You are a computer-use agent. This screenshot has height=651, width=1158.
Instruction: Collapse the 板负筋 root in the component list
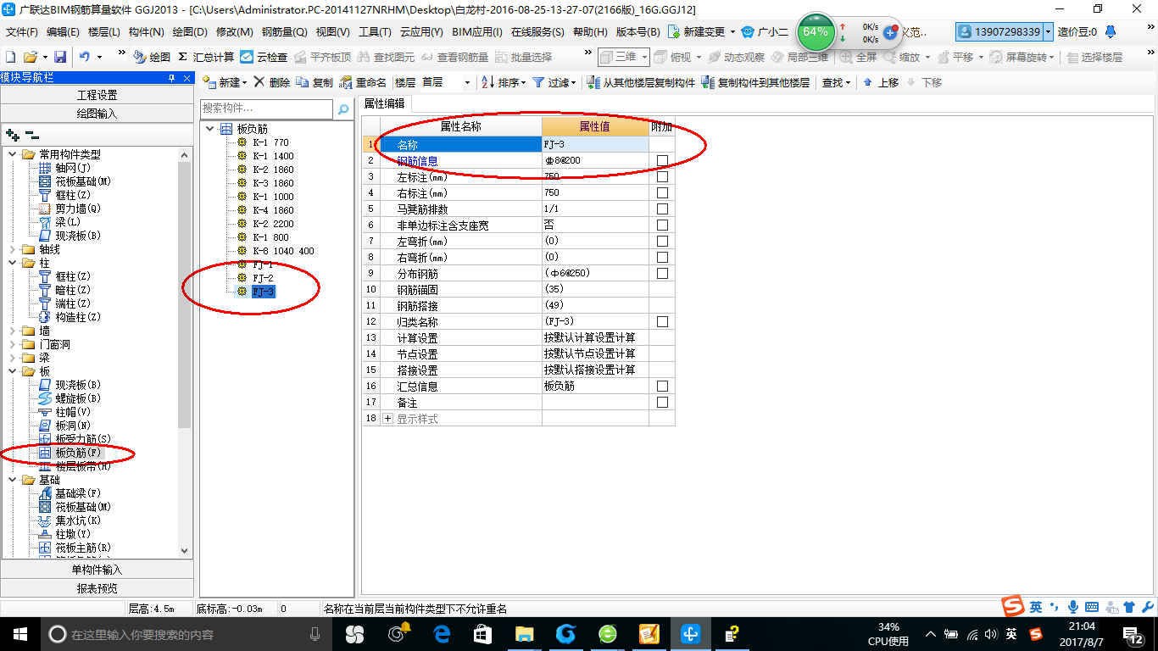(209, 129)
